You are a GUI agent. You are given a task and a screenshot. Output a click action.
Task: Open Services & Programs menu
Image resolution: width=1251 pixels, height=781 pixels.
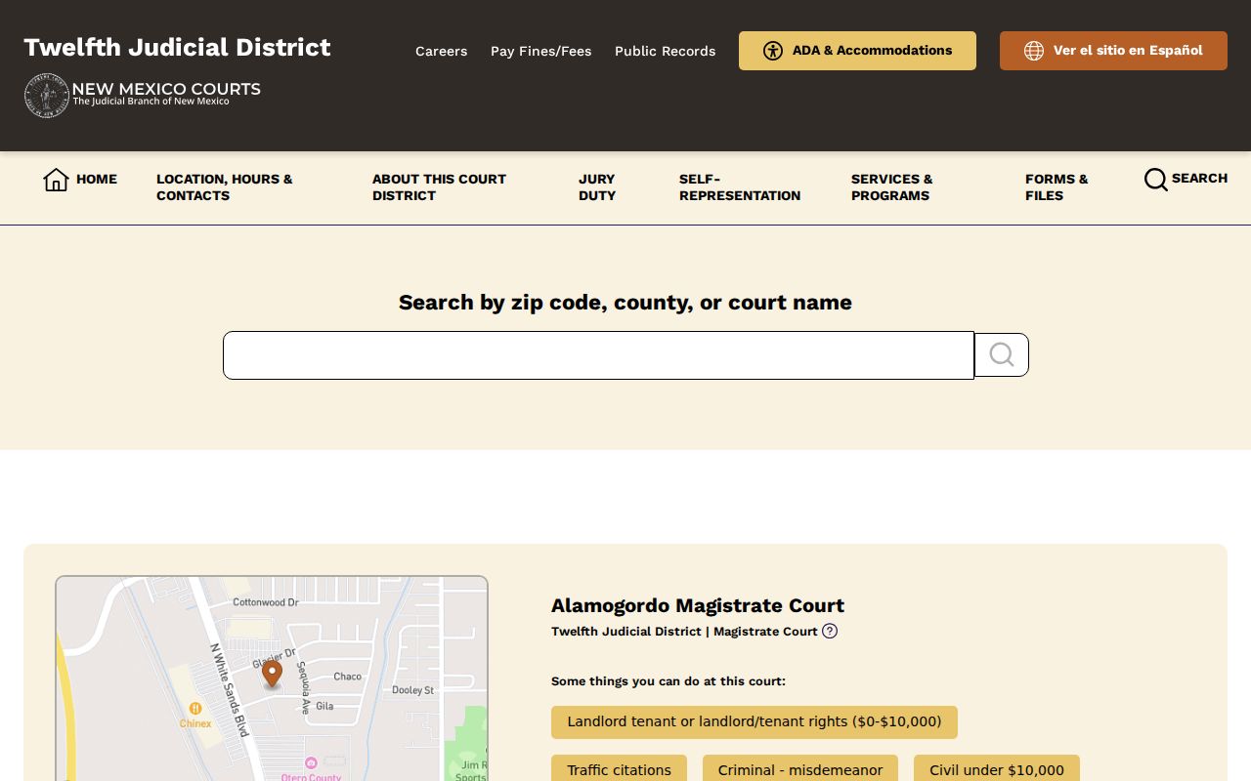tap(892, 187)
